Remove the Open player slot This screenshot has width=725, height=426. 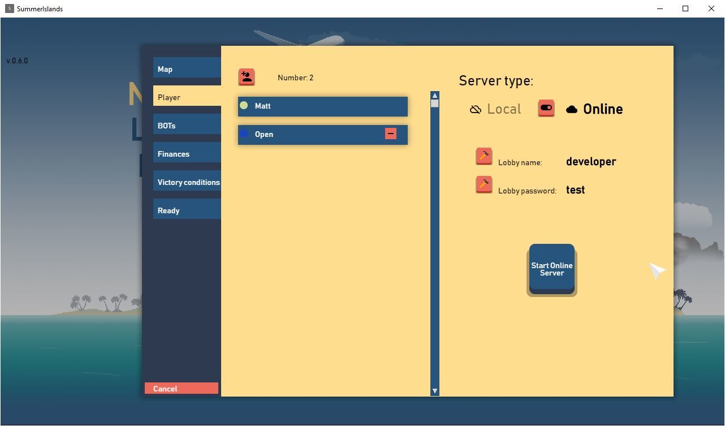click(x=391, y=134)
